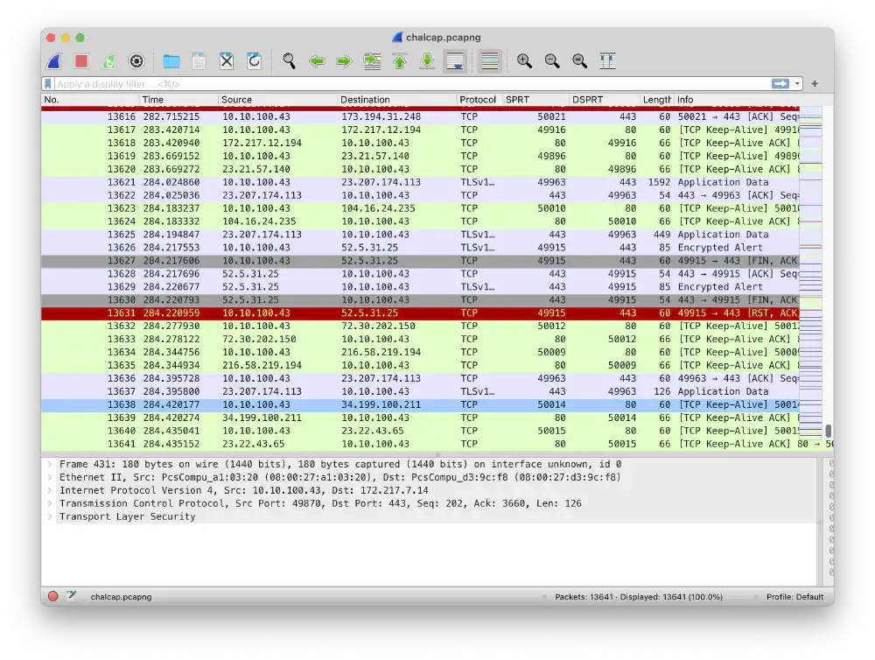The image size is (875, 660).
Task: Toggle auto-scroll during live capture
Action: pos(455,61)
